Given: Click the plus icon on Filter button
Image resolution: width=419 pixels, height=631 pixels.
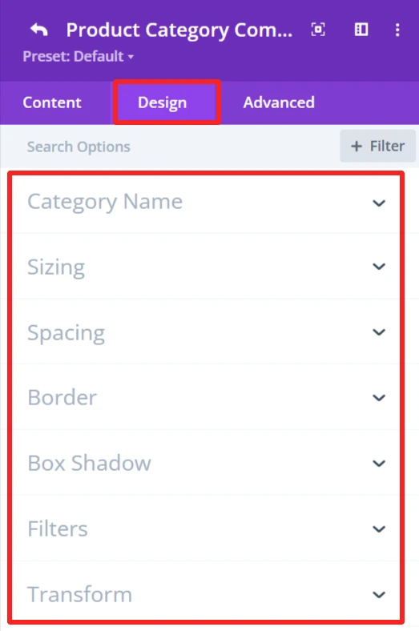Looking at the screenshot, I should [357, 146].
